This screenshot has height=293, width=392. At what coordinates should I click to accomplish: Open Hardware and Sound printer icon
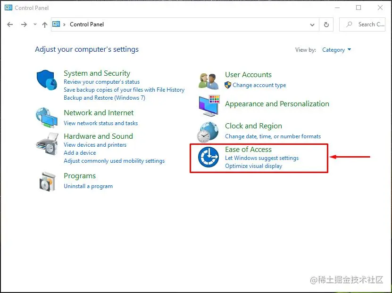(x=47, y=144)
